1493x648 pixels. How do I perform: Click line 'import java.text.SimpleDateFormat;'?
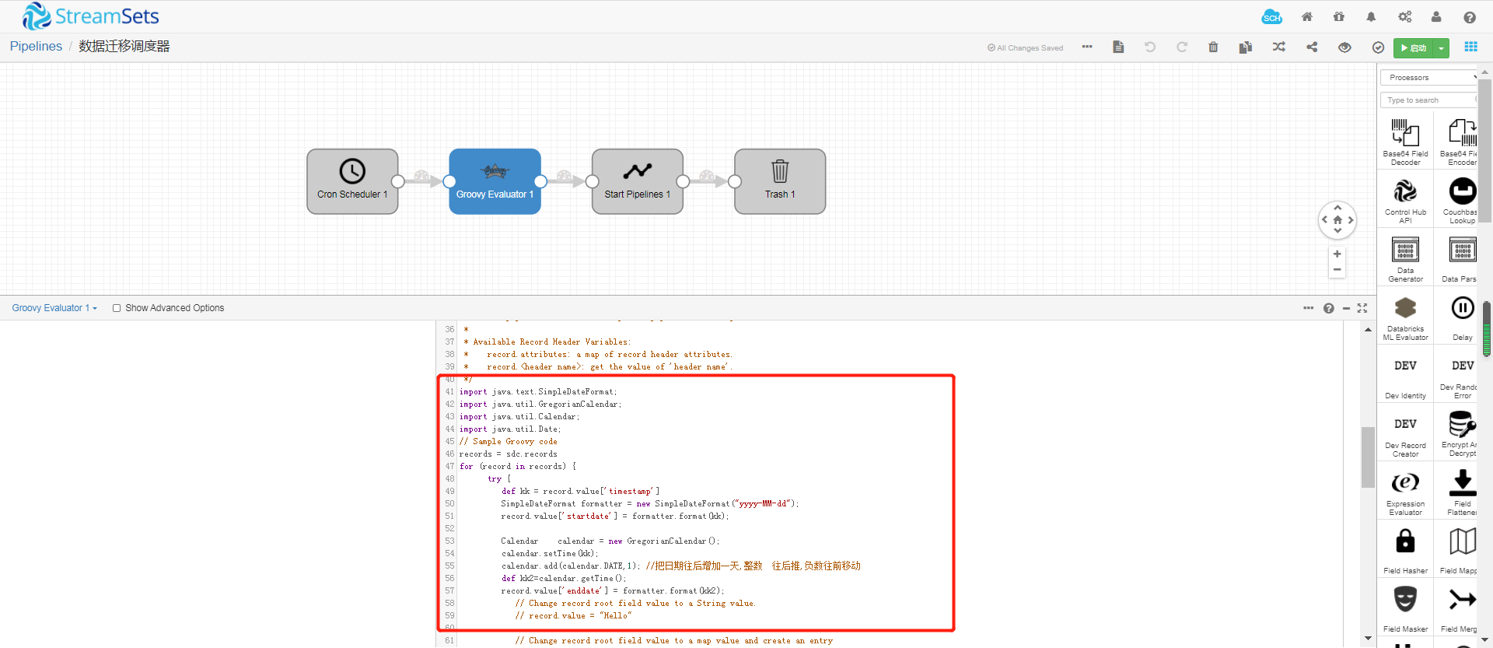(538, 392)
